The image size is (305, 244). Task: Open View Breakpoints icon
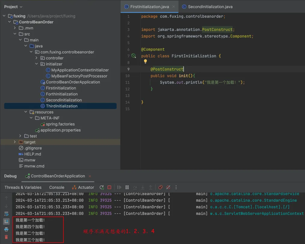(160, 187)
